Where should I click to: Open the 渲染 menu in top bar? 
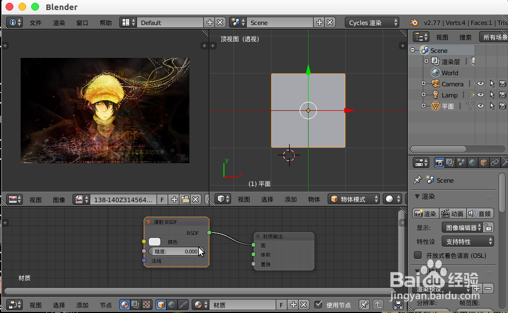pos(59,23)
